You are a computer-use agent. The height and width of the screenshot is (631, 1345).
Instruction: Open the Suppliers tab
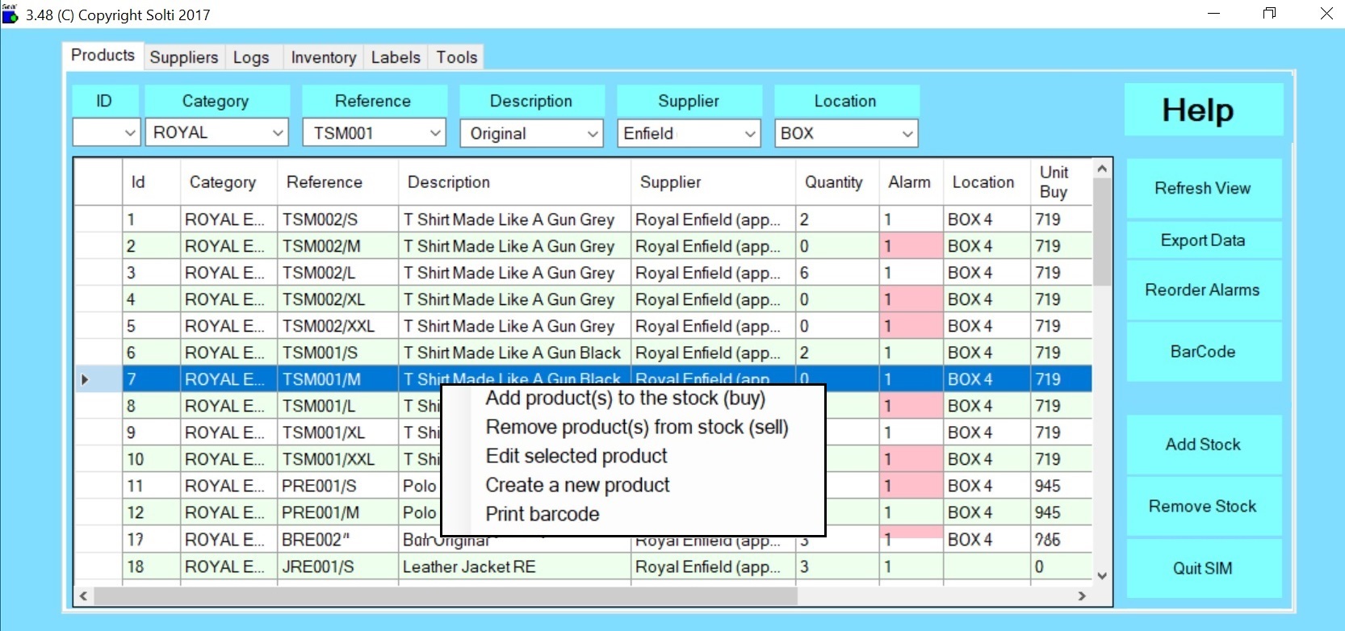coord(184,57)
